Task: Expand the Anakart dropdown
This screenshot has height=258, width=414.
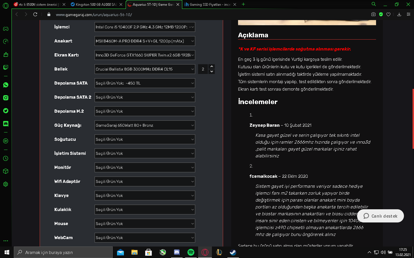Action: pyautogui.click(x=145, y=41)
